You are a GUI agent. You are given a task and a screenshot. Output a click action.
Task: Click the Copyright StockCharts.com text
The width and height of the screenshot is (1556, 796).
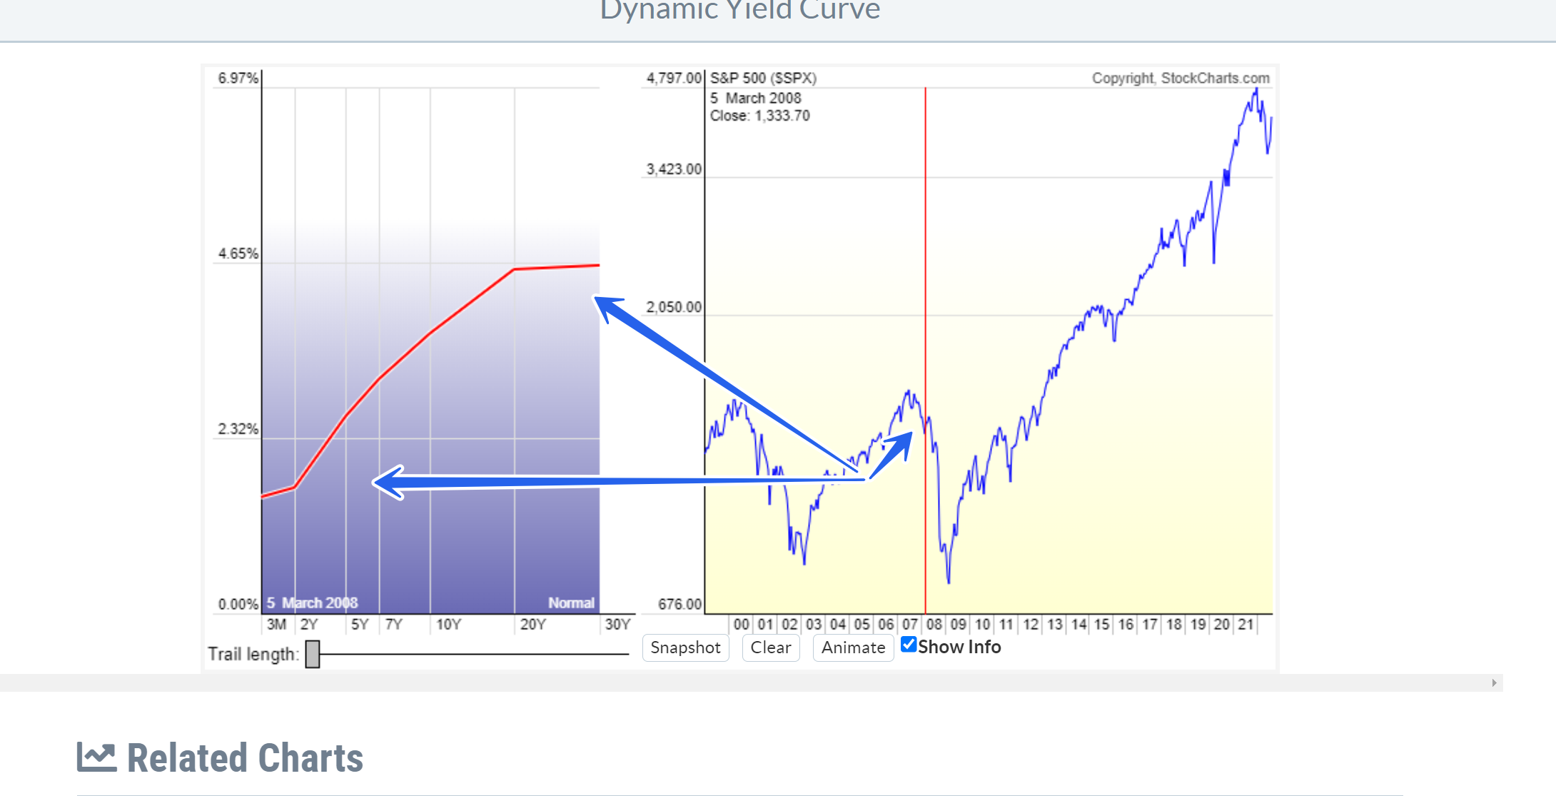point(1181,79)
